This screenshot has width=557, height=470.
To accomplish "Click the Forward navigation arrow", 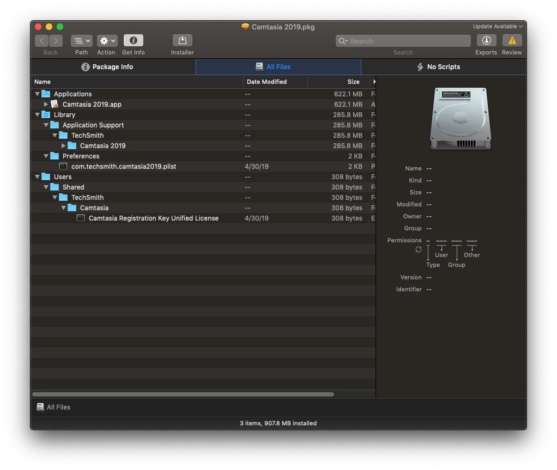I will [x=56, y=41].
